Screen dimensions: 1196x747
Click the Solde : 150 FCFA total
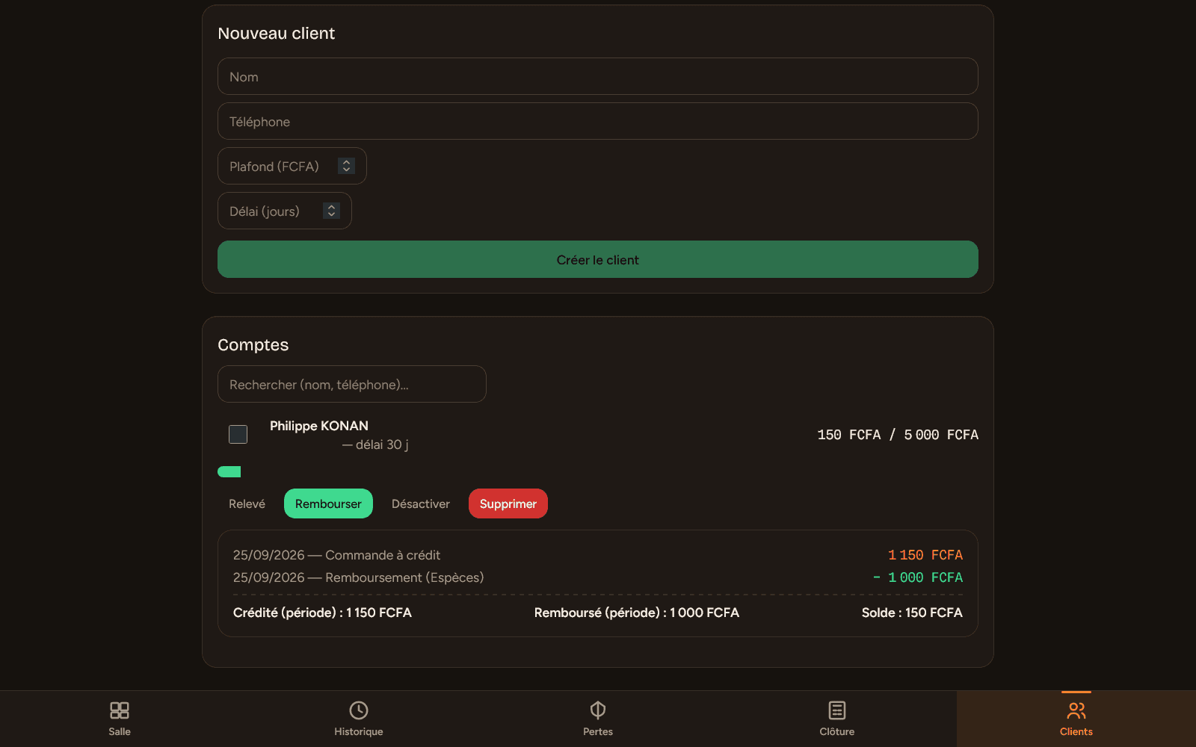(912, 613)
